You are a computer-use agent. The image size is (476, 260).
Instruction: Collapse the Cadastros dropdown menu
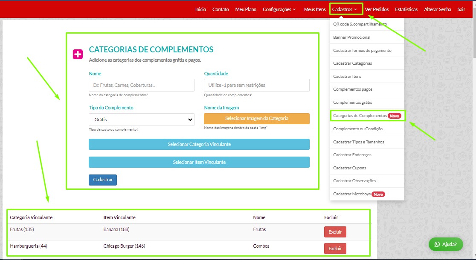coord(345,9)
